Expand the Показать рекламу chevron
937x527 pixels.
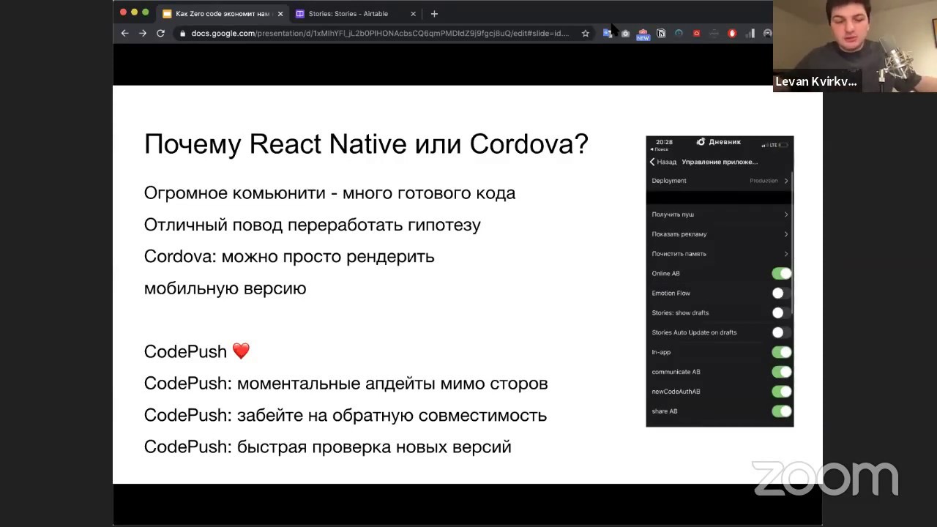click(x=786, y=234)
